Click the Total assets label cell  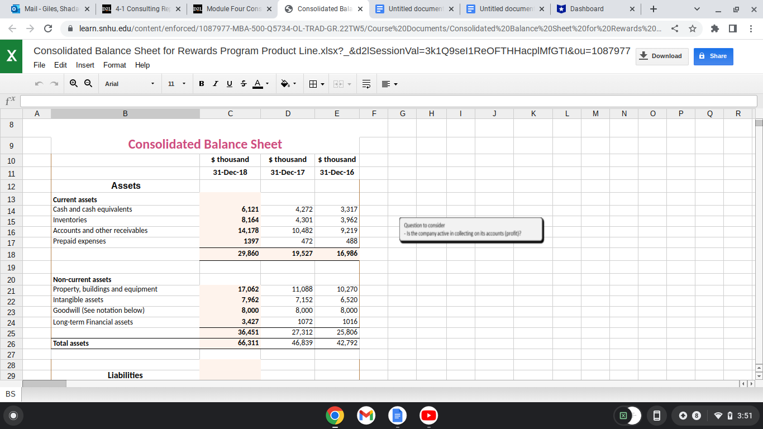coord(125,344)
